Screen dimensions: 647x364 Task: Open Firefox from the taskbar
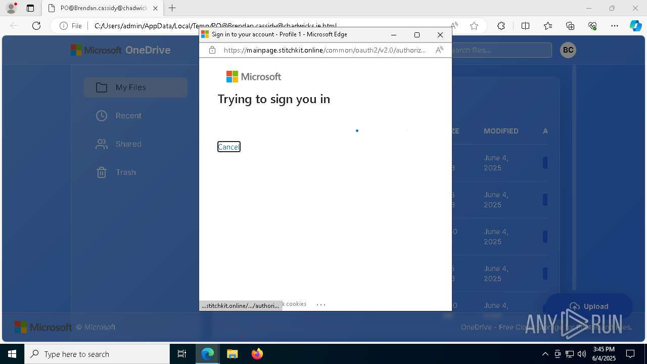point(257,354)
